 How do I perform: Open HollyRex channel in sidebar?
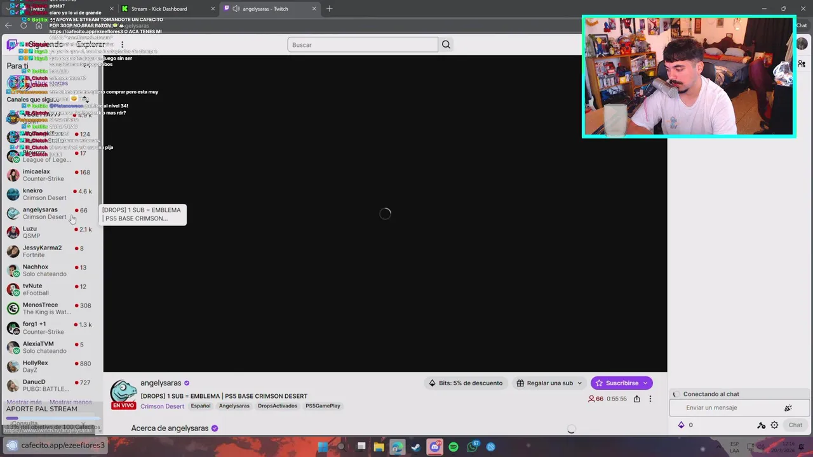coord(51,366)
